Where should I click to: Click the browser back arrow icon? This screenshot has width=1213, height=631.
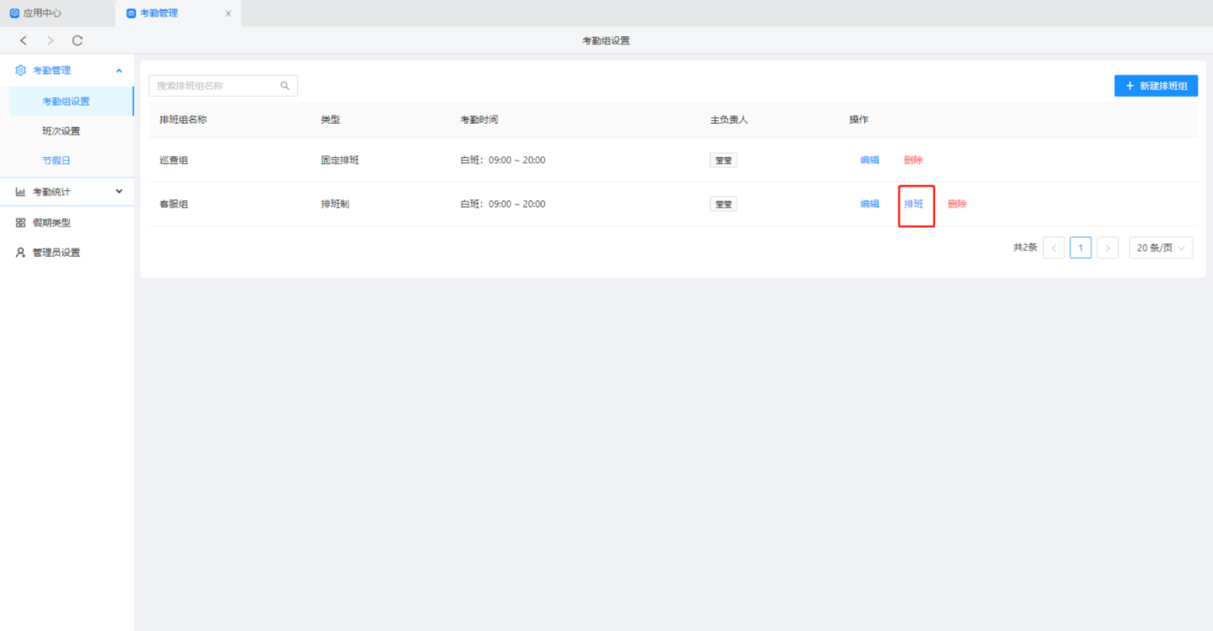pyautogui.click(x=24, y=40)
